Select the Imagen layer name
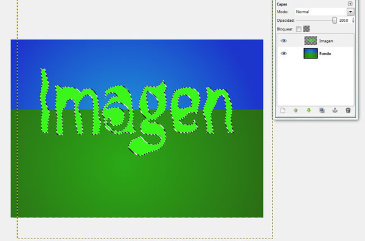Viewport: 365px width, 241px height. click(326, 41)
